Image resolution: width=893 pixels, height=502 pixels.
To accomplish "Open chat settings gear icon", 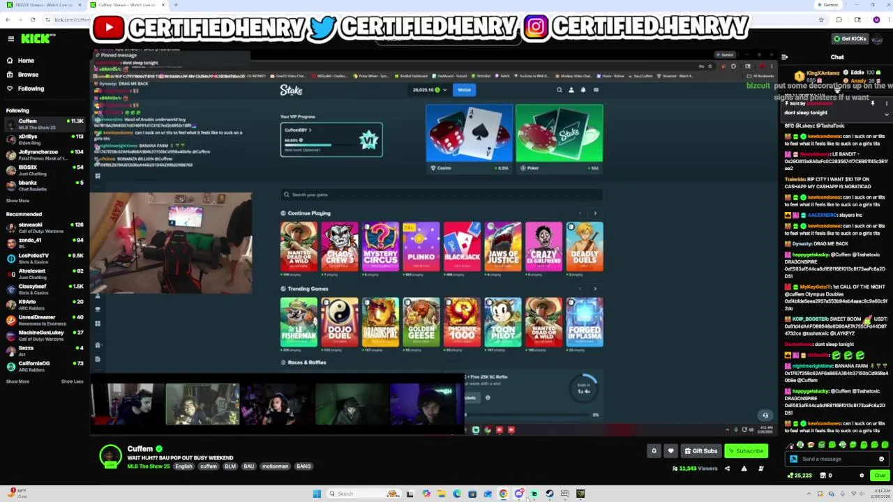I will pos(862,476).
